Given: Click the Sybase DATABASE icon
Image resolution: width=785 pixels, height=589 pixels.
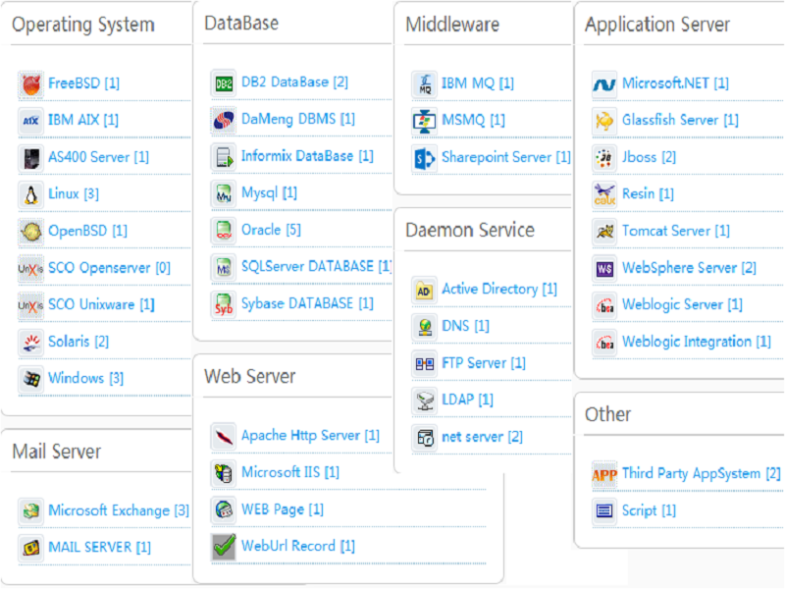Looking at the screenshot, I should [224, 304].
